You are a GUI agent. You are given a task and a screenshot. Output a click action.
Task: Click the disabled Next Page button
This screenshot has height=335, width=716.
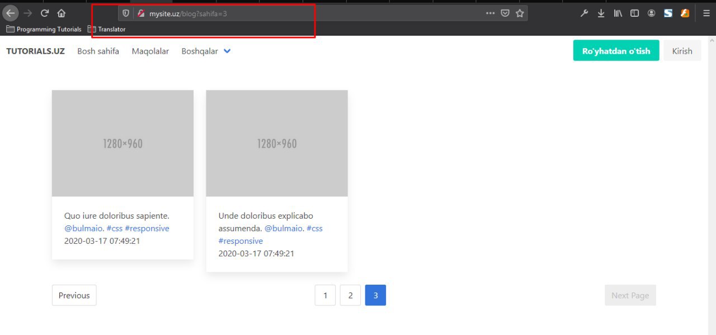630,295
